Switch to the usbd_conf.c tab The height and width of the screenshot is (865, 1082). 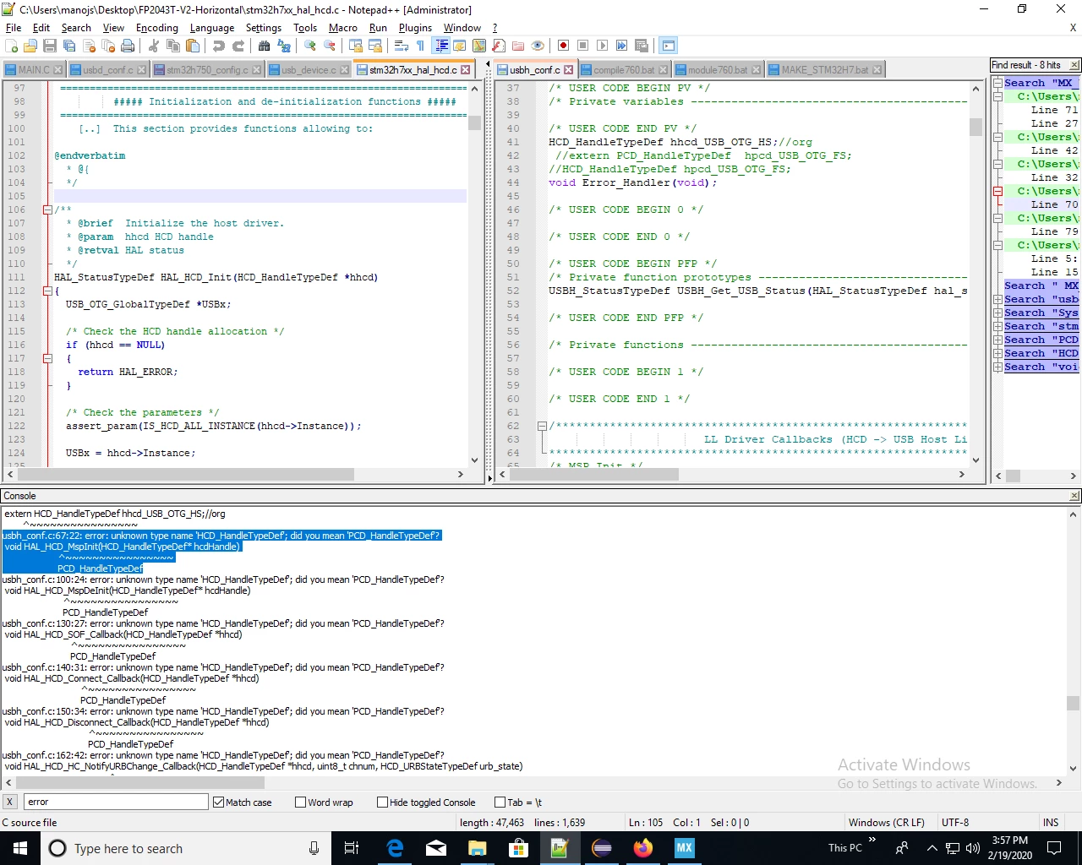tap(107, 70)
